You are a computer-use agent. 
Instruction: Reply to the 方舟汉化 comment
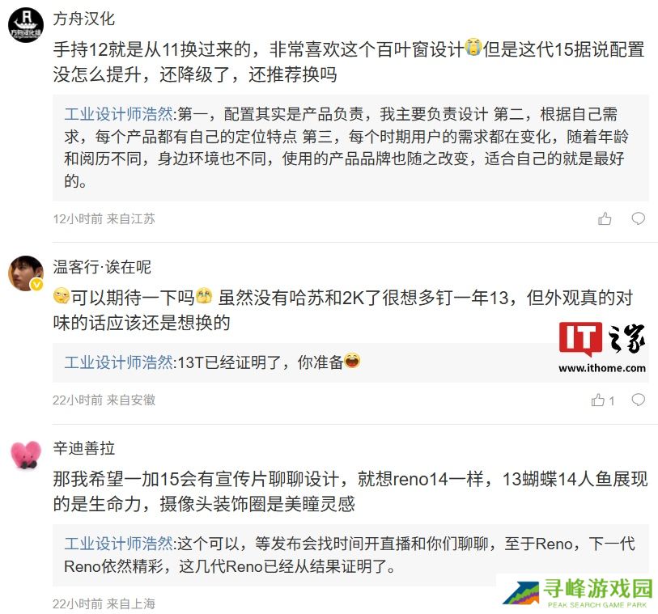[639, 218]
